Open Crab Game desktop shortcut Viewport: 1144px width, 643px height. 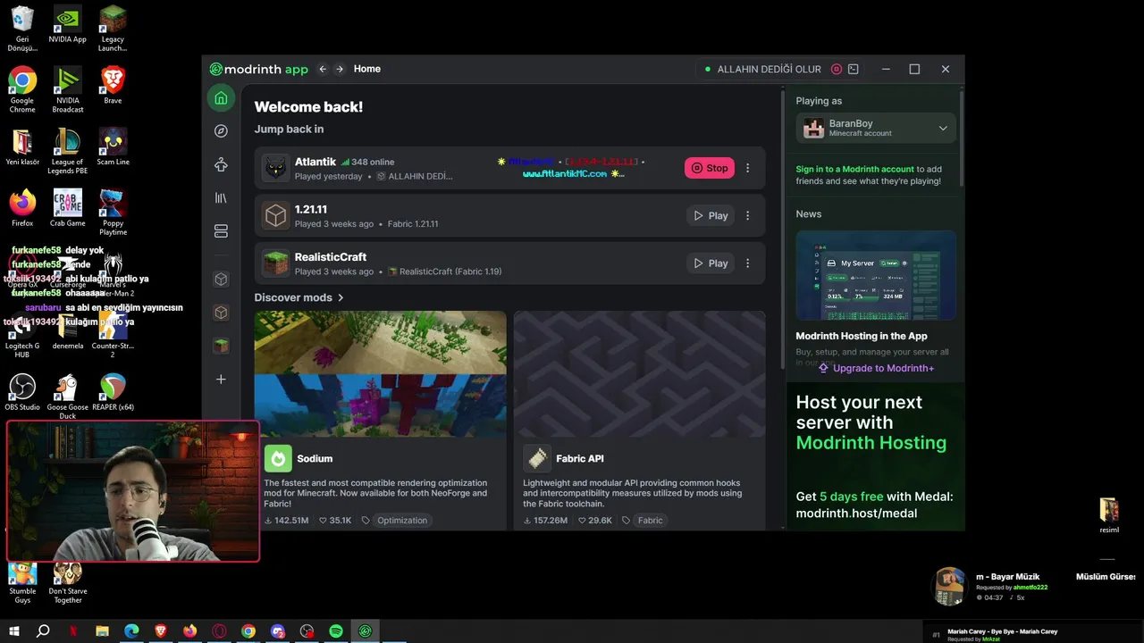click(x=68, y=208)
